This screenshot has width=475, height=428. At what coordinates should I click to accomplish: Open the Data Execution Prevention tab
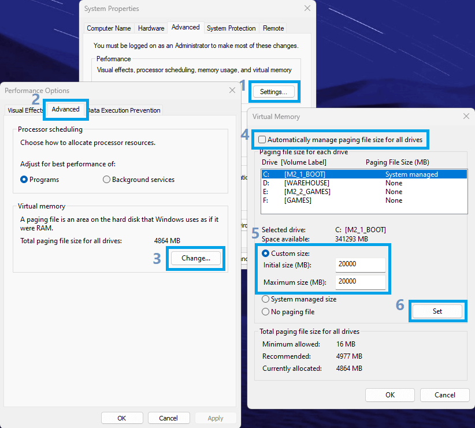[x=124, y=110]
